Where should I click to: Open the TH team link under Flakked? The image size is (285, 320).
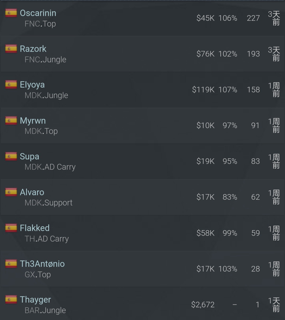[30, 239]
